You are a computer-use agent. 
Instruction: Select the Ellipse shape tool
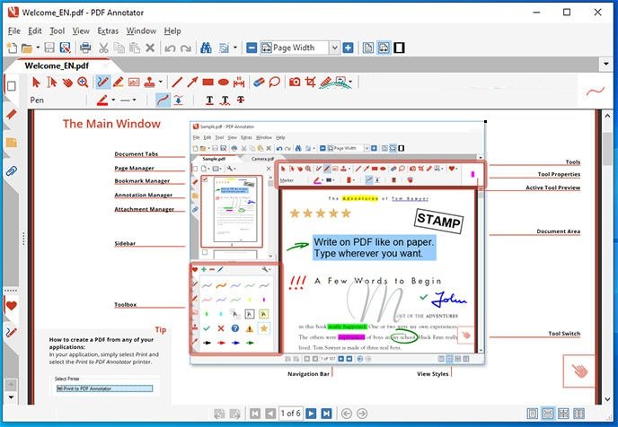[224, 83]
